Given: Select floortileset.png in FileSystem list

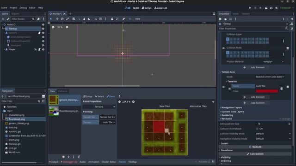Looking at the screenshot, I should click(x=17, y=119).
